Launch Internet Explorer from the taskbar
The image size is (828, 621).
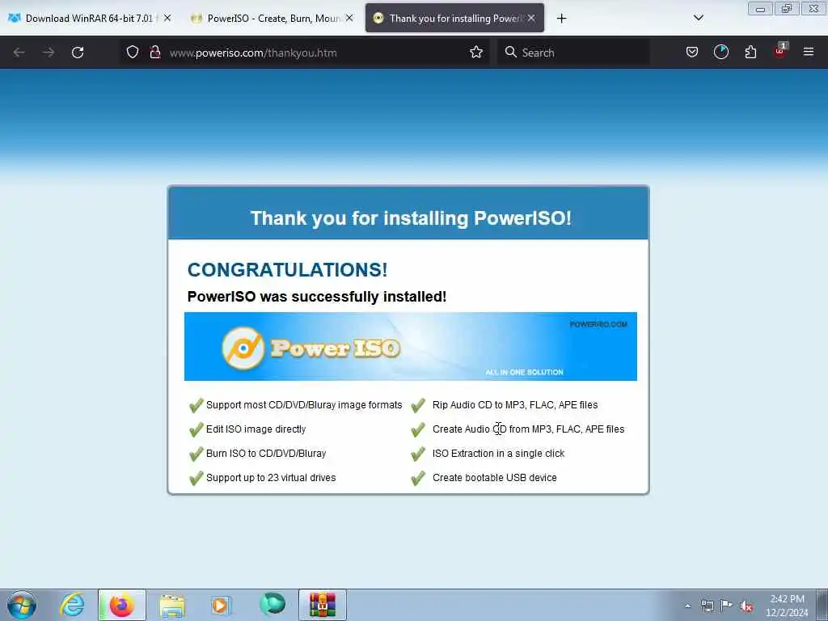tap(72, 605)
